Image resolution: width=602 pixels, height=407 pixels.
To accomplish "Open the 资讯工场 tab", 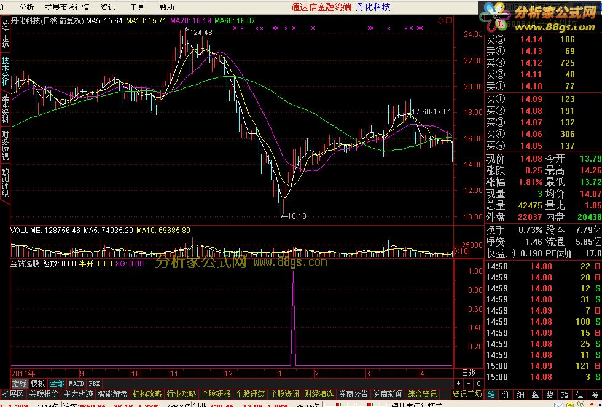I will tap(467, 394).
